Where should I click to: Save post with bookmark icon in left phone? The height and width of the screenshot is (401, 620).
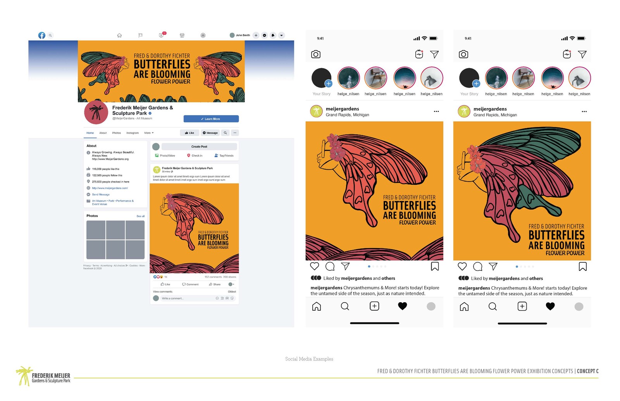coord(435,266)
